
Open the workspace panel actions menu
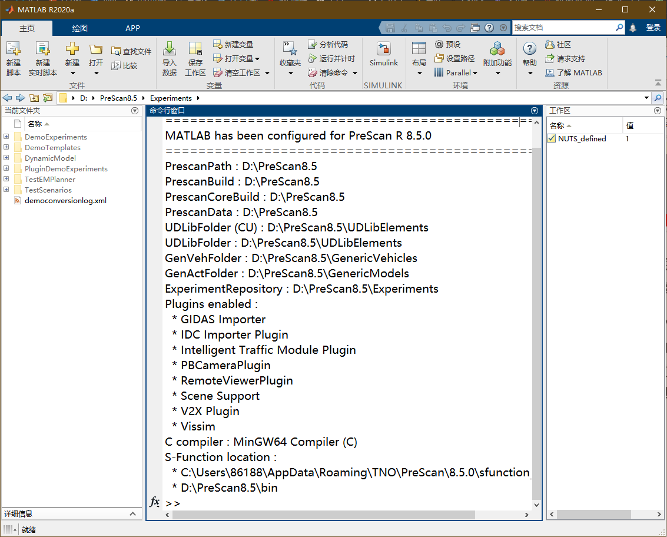pyautogui.click(x=658, y=111)
